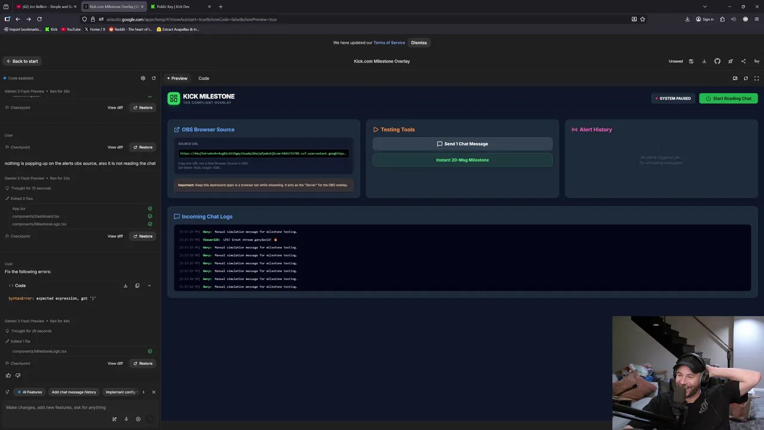This screenshot has width=764, height=430.
Task: Dismiss the Terms of Service notice
Action: coord(419,42)
